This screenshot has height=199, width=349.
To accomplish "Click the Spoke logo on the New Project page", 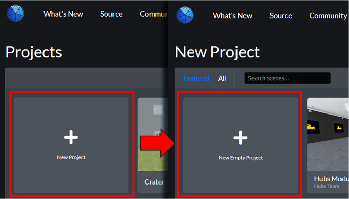I will pos(185,15).
